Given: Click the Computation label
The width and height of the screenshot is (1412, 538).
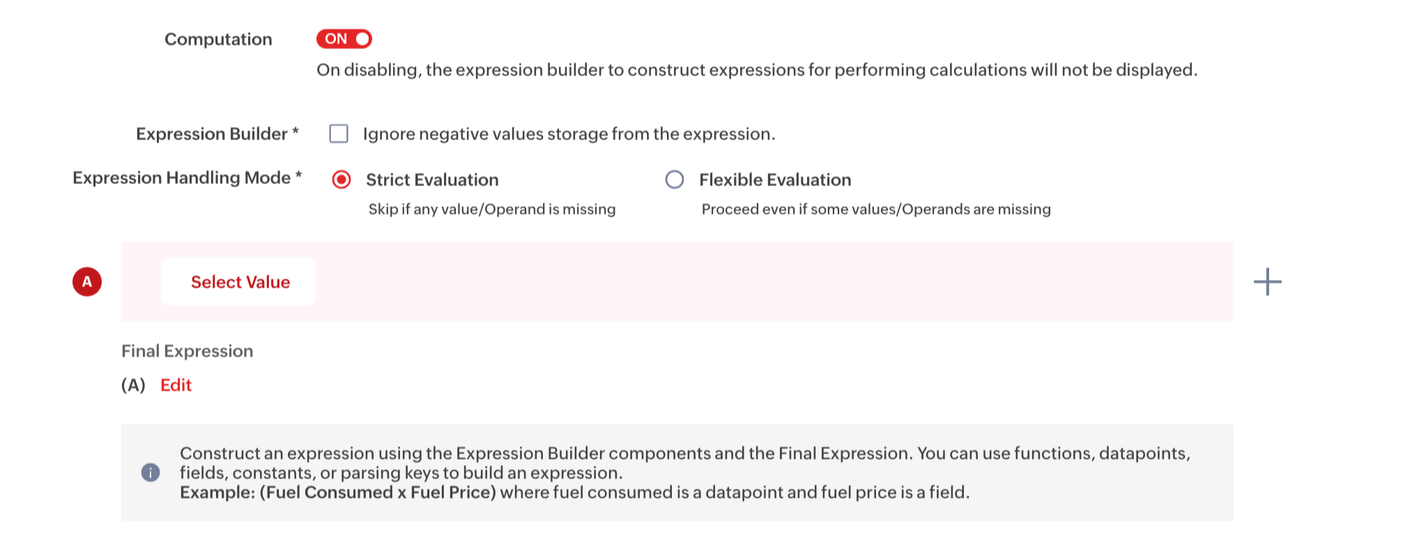Looking at the screenshot, I should point(218,39).
